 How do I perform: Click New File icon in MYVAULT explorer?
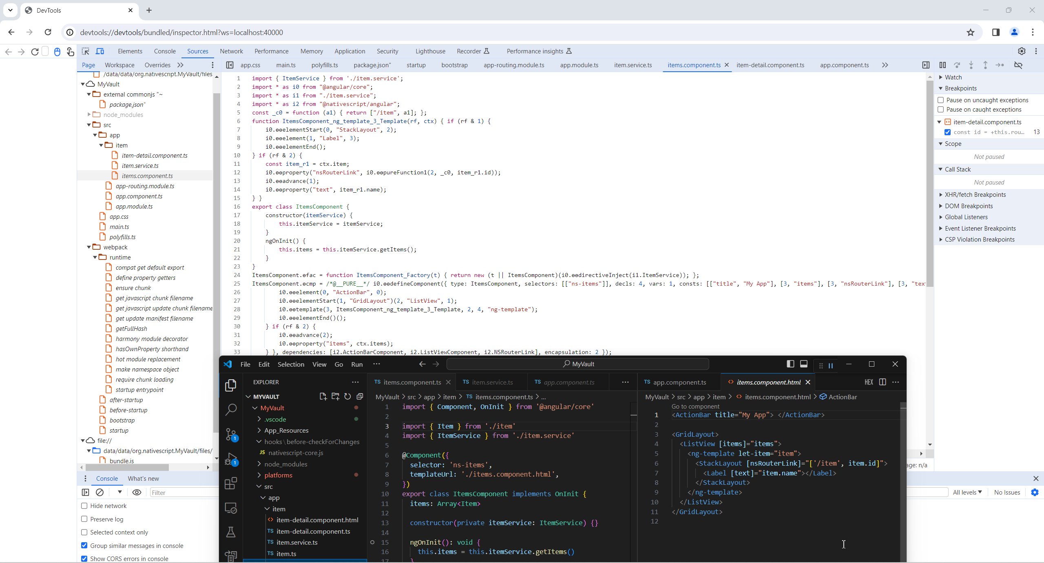coord(323,396)
